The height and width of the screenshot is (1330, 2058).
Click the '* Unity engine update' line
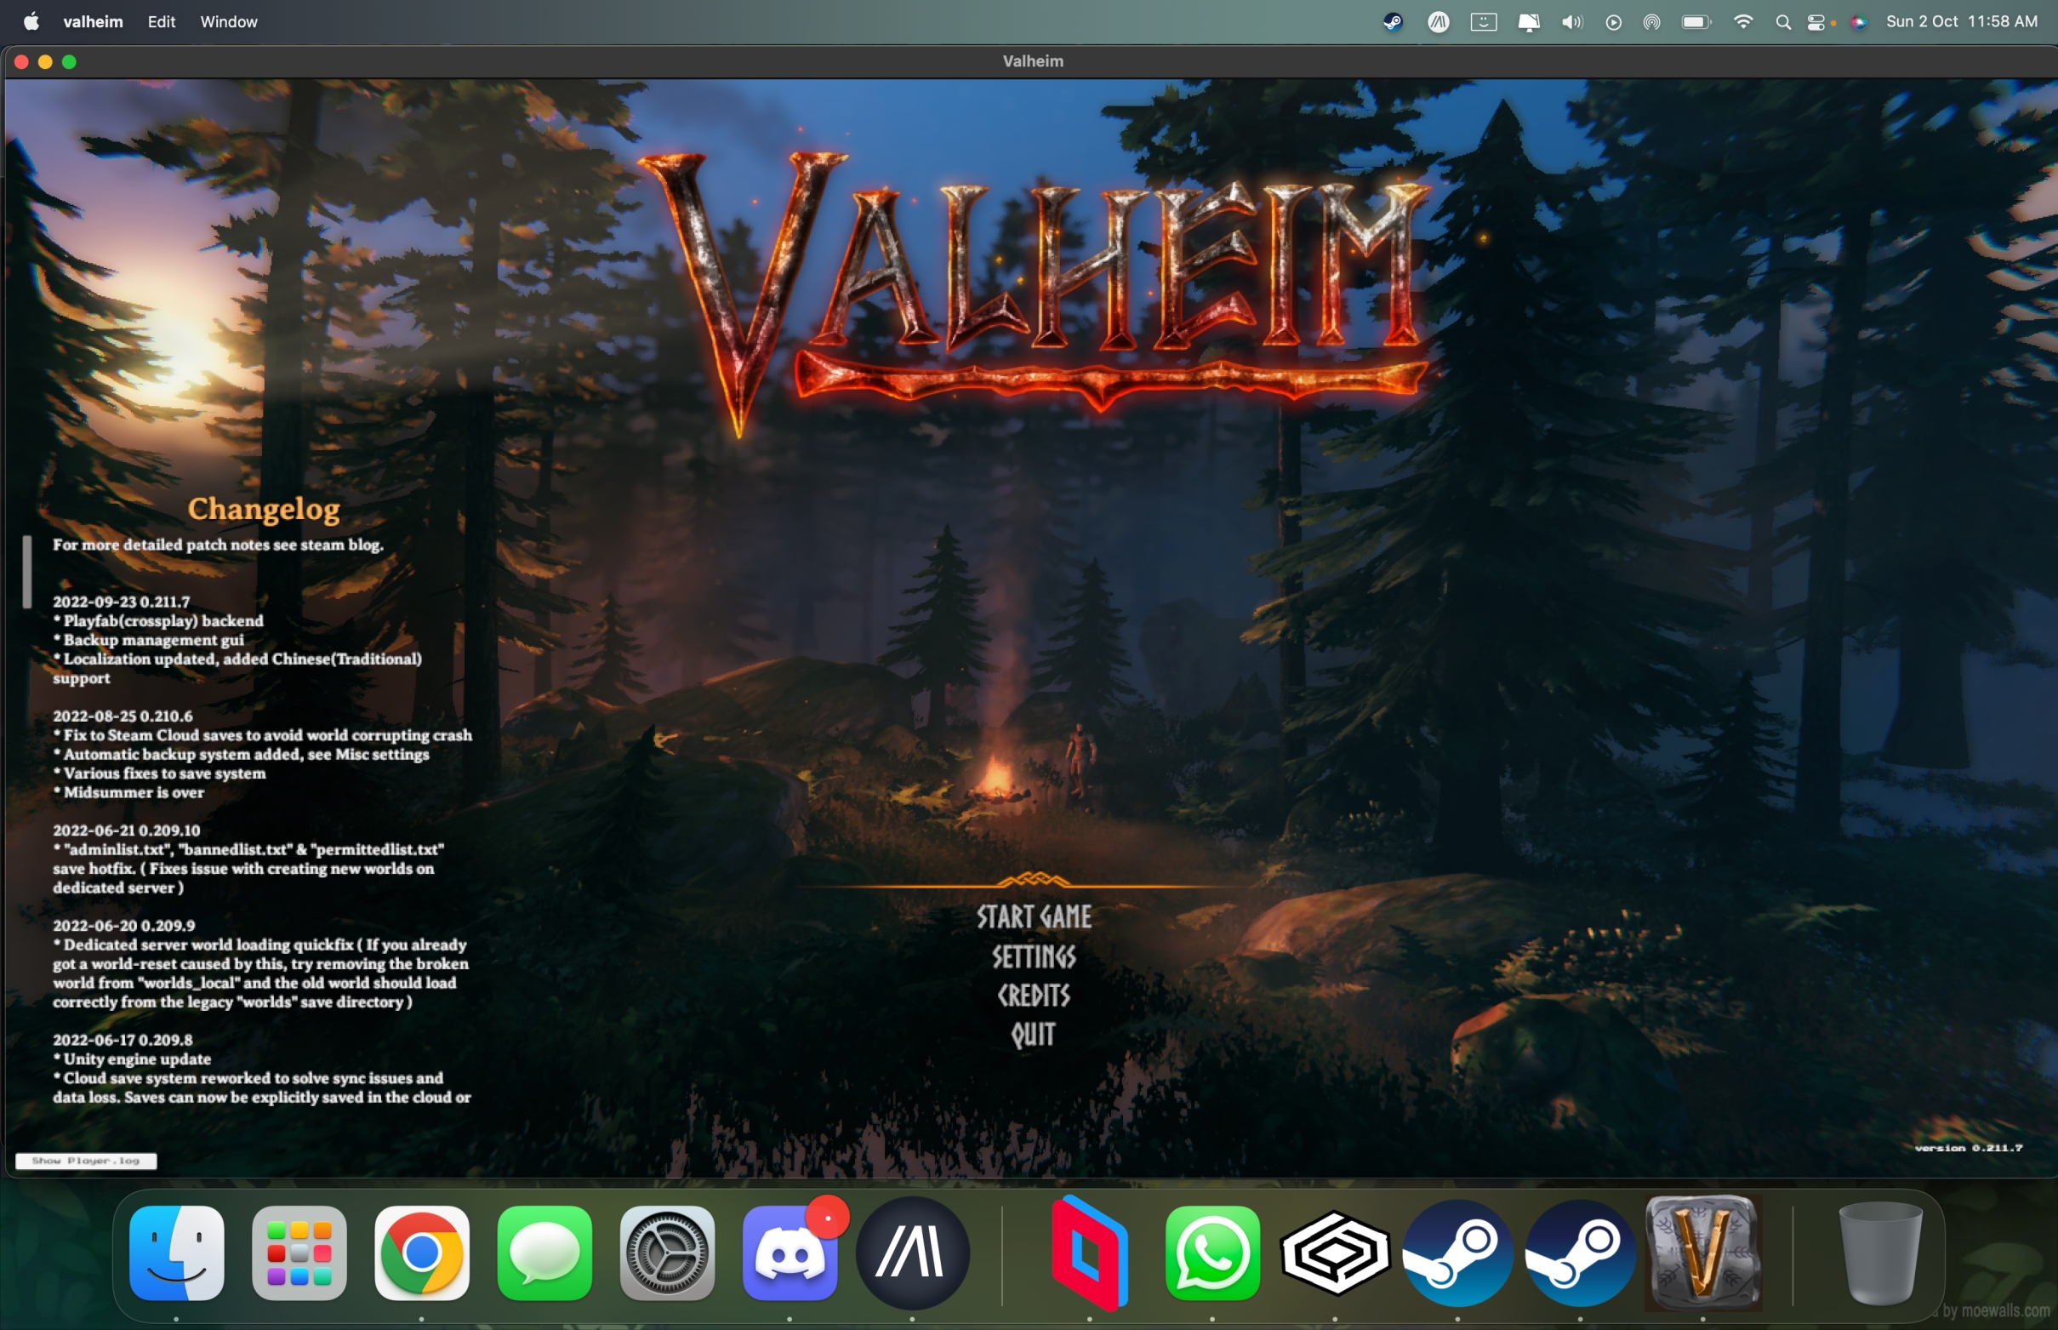pos(132,1059)
